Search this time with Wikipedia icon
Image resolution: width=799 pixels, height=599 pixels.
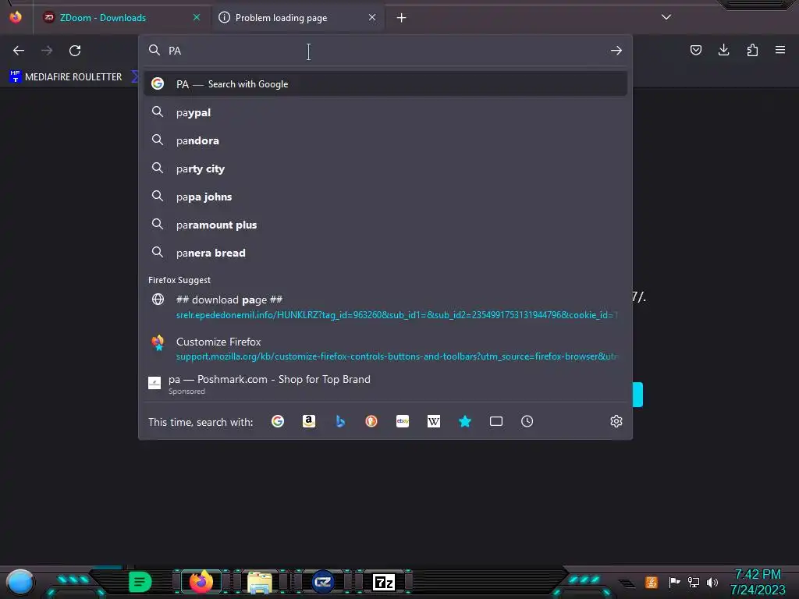434,421
